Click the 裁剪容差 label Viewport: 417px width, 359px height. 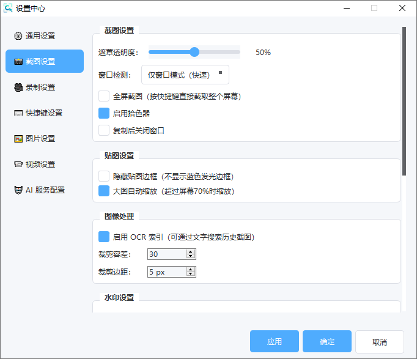[x=114, y=254]
